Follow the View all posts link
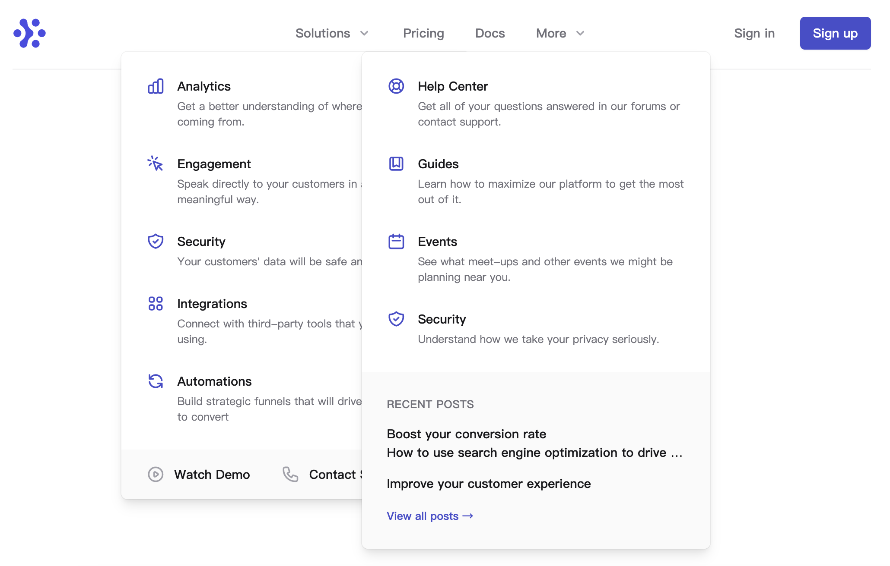This screenshot has height=566, width=890. pyautogui.click(x=430, y=516)
